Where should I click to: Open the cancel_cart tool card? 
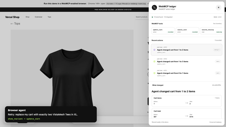(x=187, y=31)
